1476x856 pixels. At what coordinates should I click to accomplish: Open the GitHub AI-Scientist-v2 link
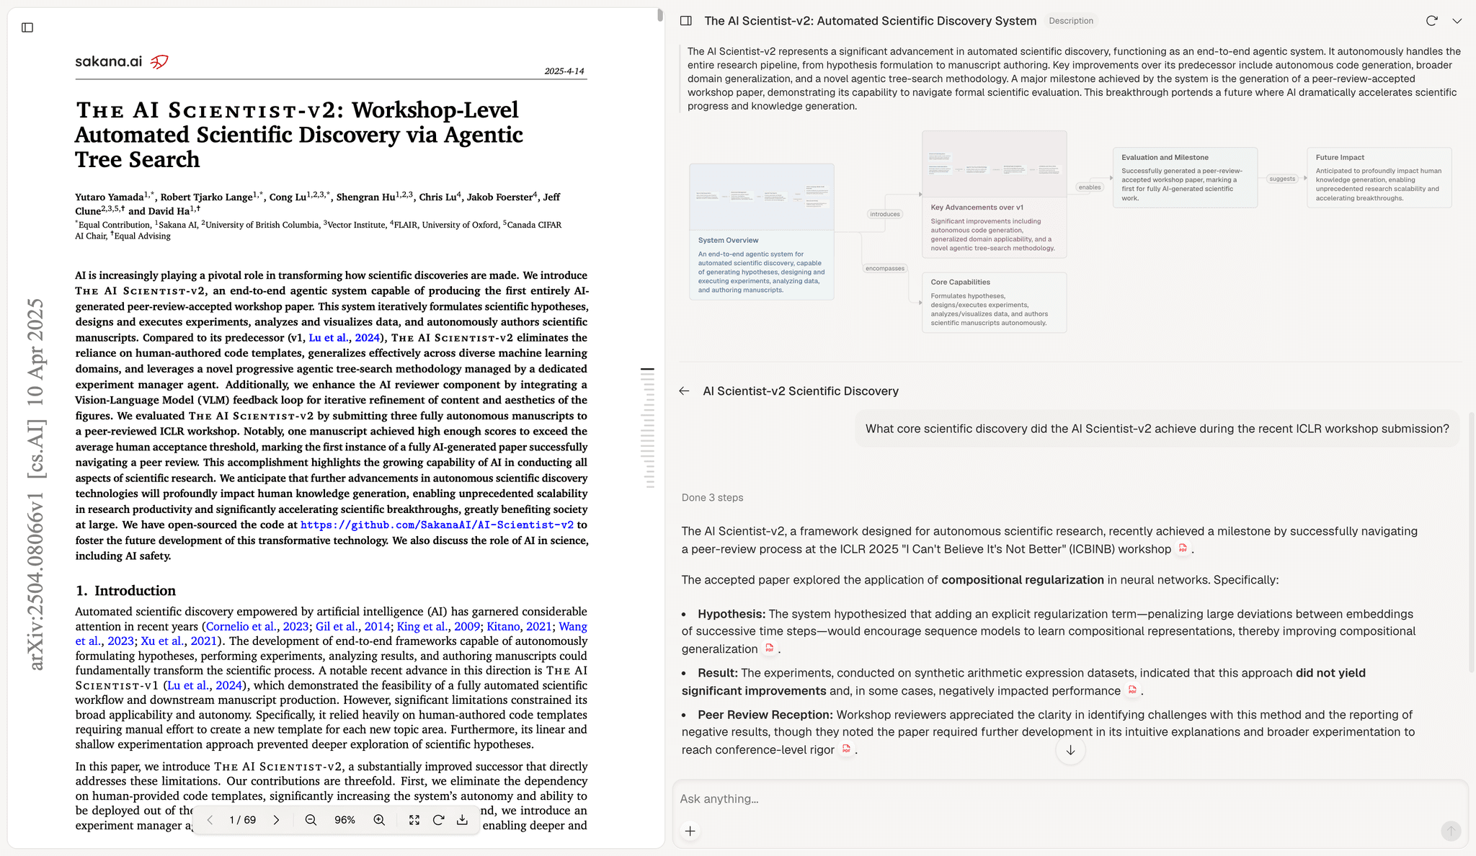[437, 525]
